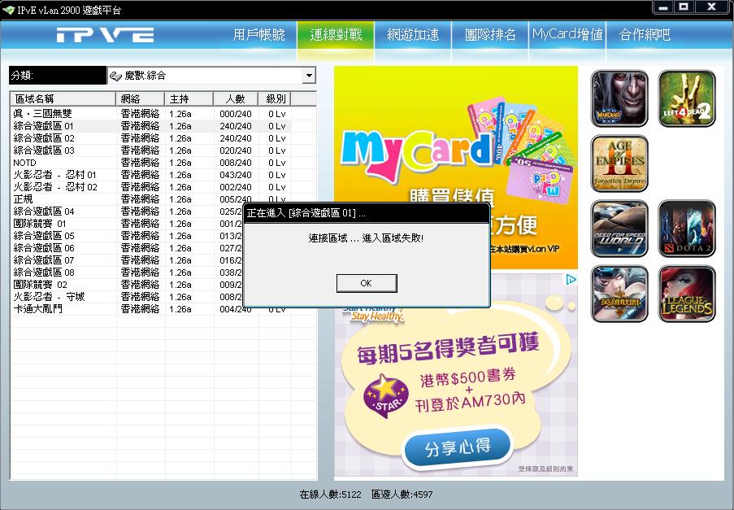Click the 043/240 player count cell
734x510 pixels.
pyautogui.click(x=236, y=175)
